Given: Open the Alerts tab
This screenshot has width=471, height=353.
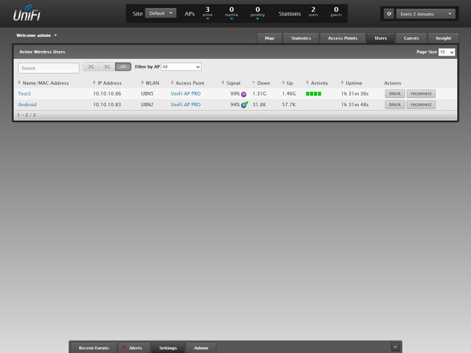Looking at the screenshot, I should (134, 348).
